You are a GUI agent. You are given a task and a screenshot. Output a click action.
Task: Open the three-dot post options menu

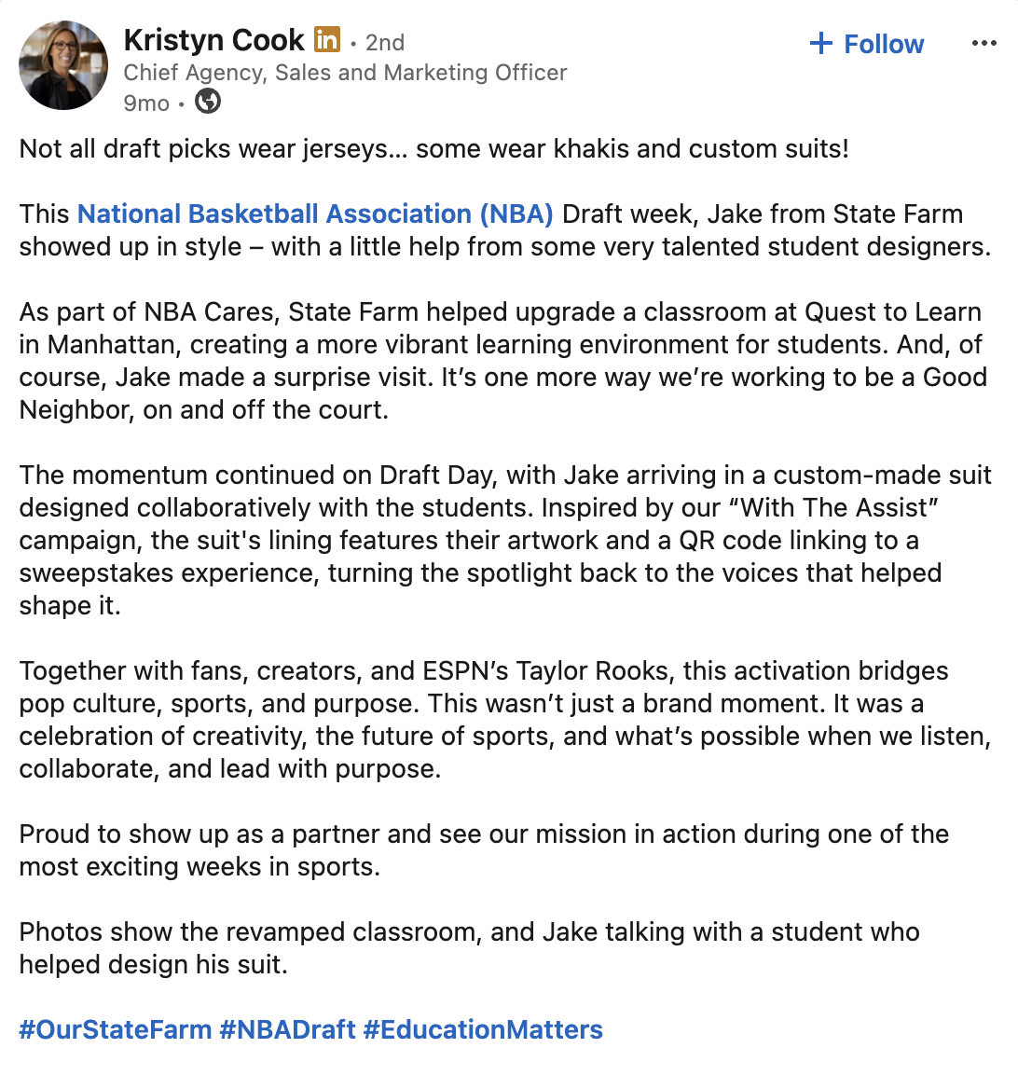(984, 43)
